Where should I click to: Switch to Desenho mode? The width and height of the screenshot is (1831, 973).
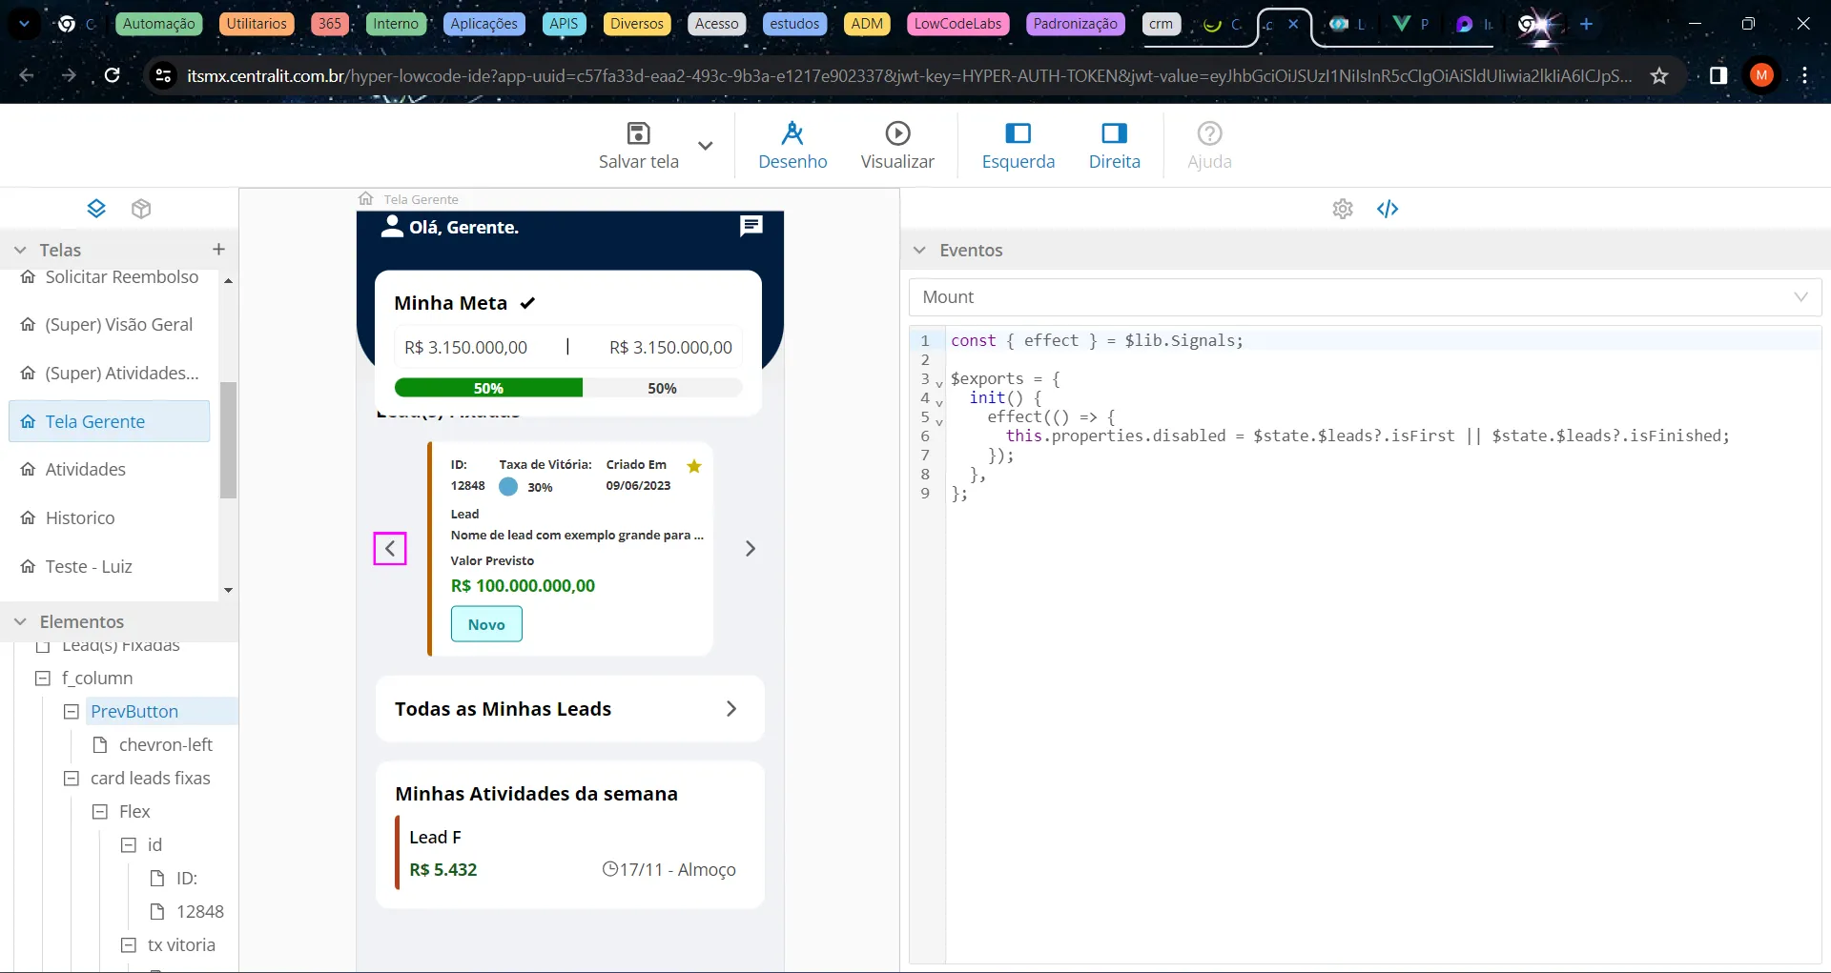tap(792, 146)
